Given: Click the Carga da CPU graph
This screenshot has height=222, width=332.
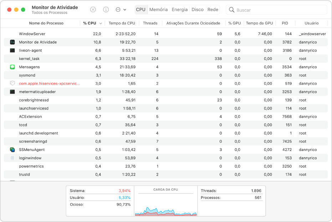Looking at the screenshot, I should coord(166,203).
